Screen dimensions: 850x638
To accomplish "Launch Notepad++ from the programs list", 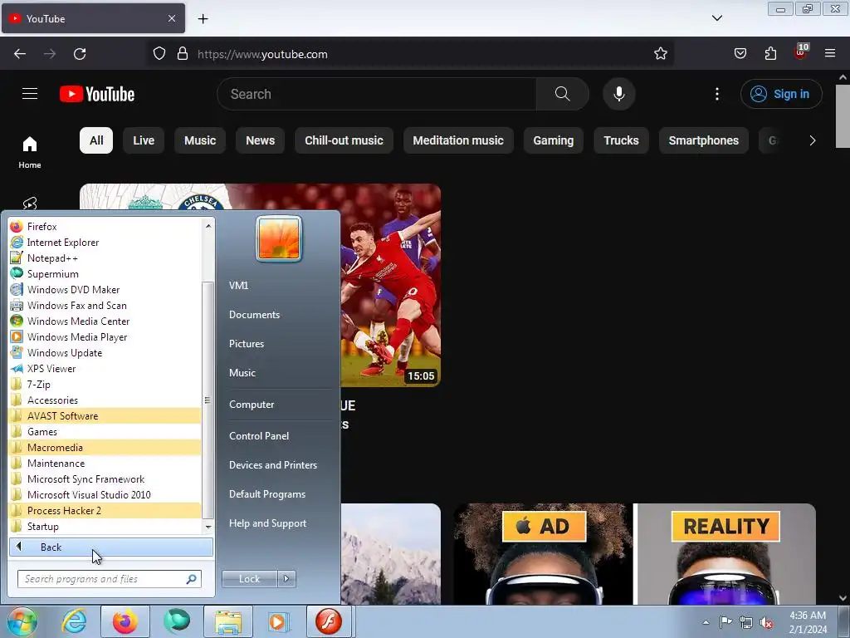I will pos(105,258).
